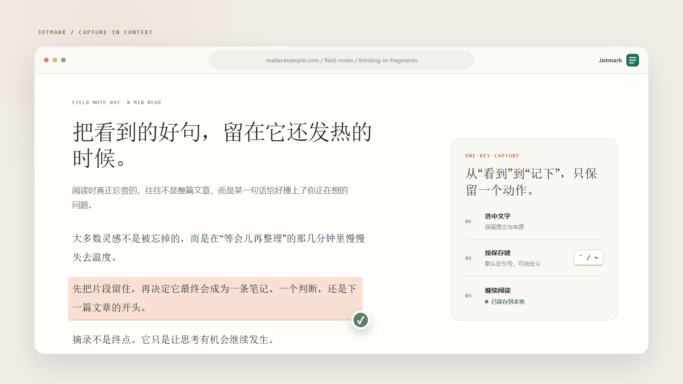Click the 8 MIN READ label

(144, 102)
